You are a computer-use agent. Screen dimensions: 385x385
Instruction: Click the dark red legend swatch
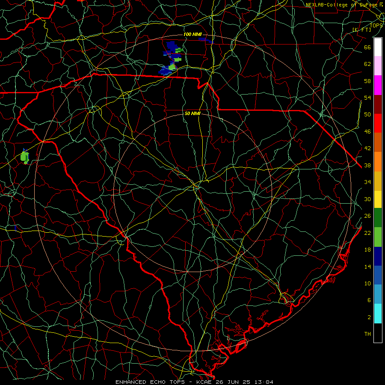(378, 104)
